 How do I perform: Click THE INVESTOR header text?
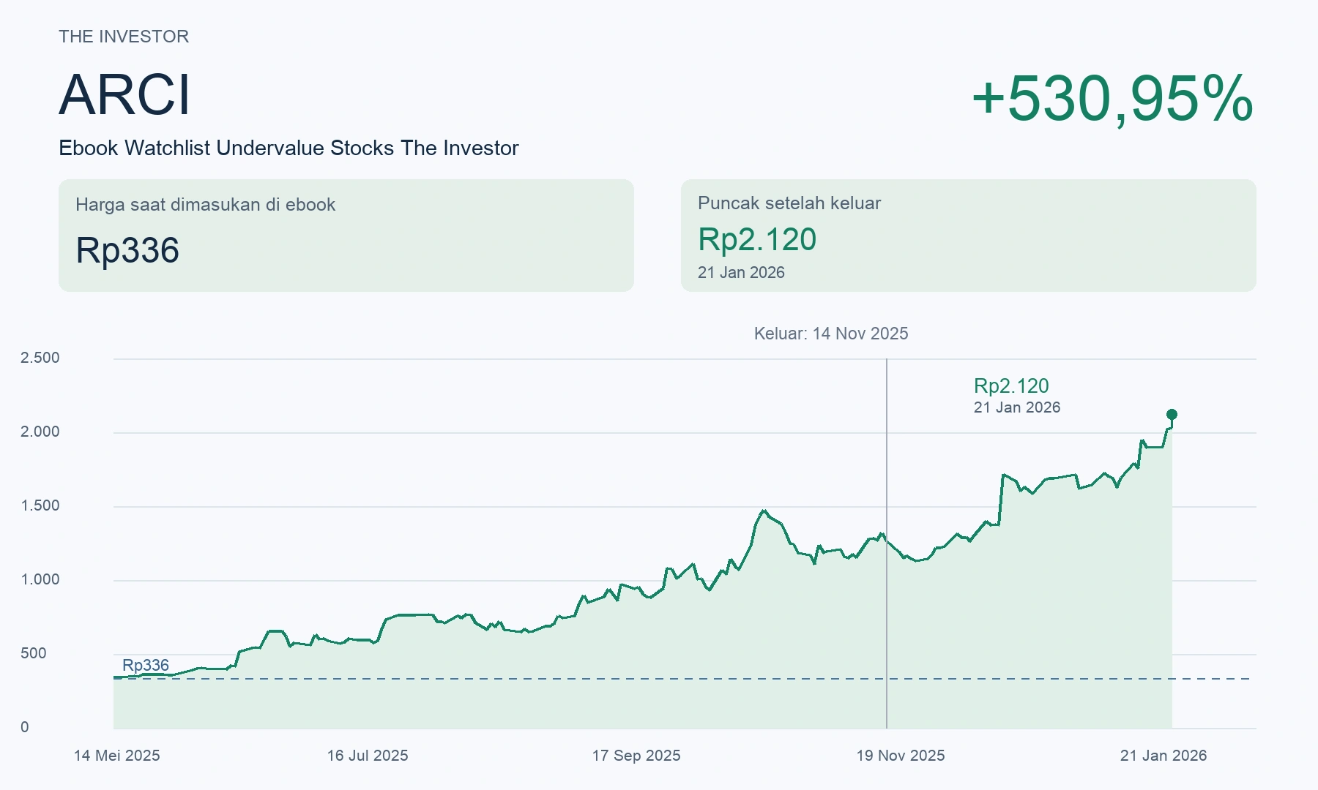124,37
